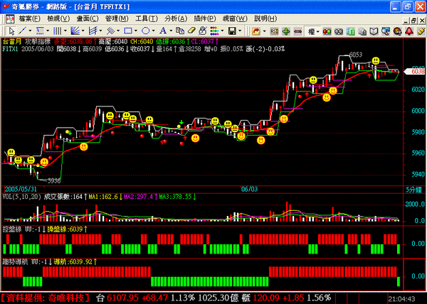The width and height of the screenshot is (427, 304).
Task: Click the yellow pencil marker icon
Action: click(x=421, y=31)
